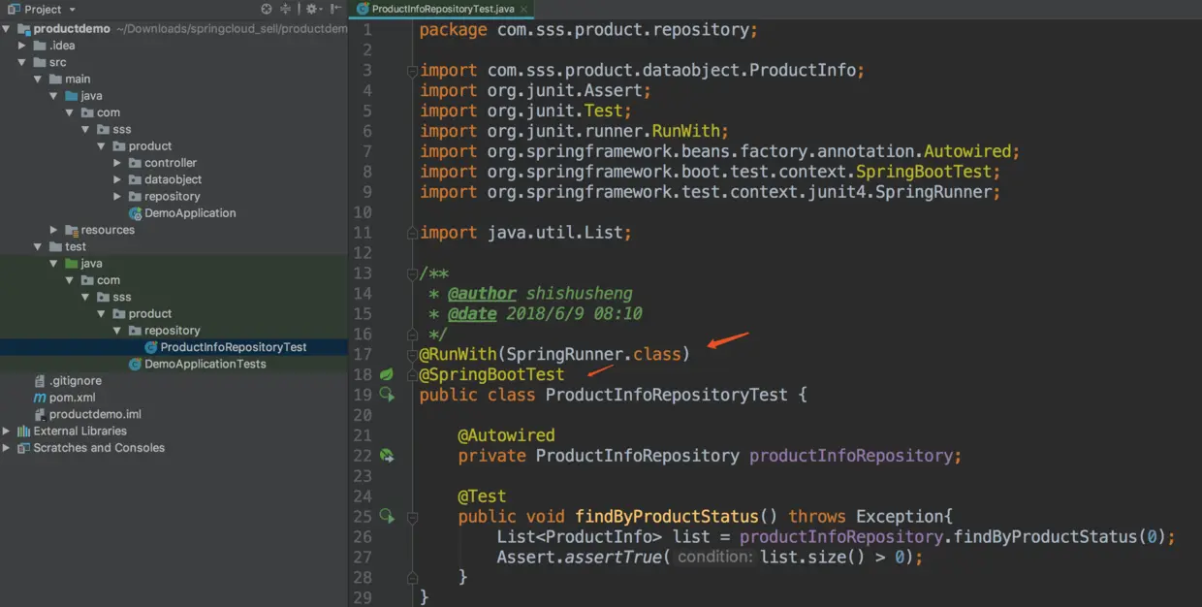Select the controller package row
The image size is (1202, 607).
(x=174, y=163)
